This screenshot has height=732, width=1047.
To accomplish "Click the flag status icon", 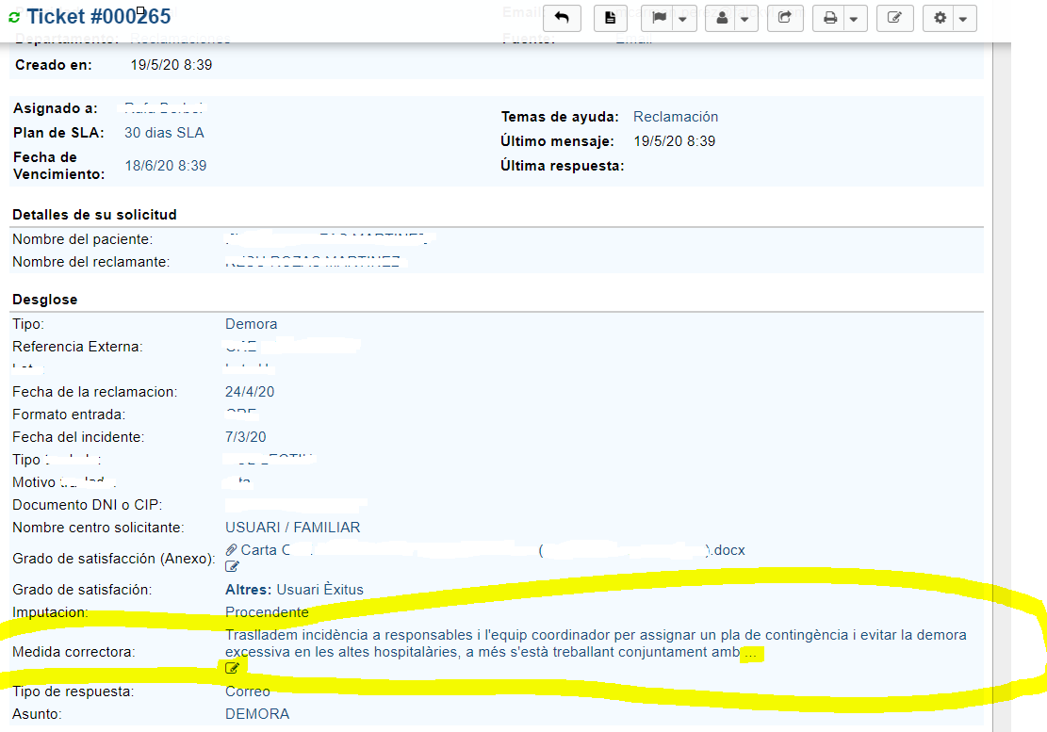I will tap(660, 18).
